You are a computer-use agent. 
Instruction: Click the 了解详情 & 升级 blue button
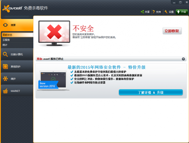coord(151,92)
